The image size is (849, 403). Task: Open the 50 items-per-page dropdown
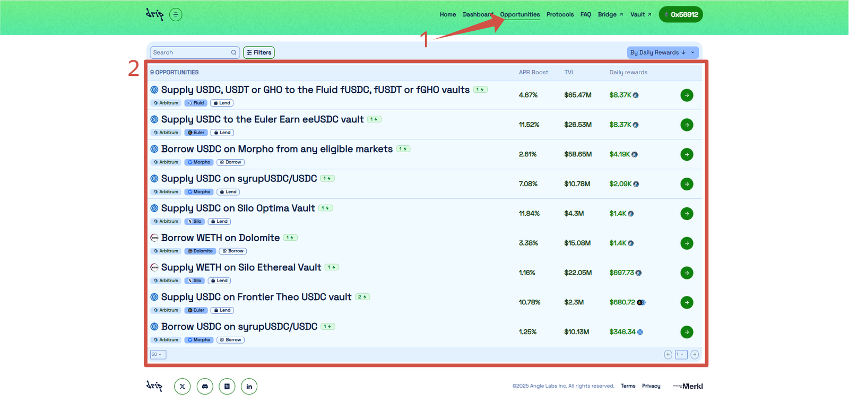point(158,355)
